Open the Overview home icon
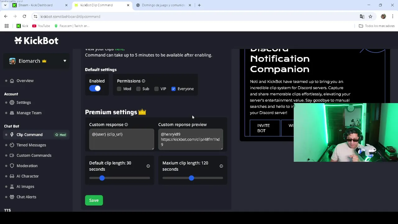Image resolution: width=398 pixels, height=224 pixels. point(12,81)
